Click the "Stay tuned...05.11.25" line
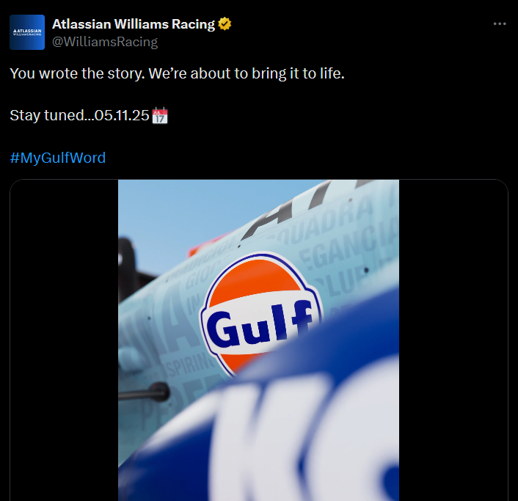The width and height of the screenshot is (518, 501). point(79,116)
